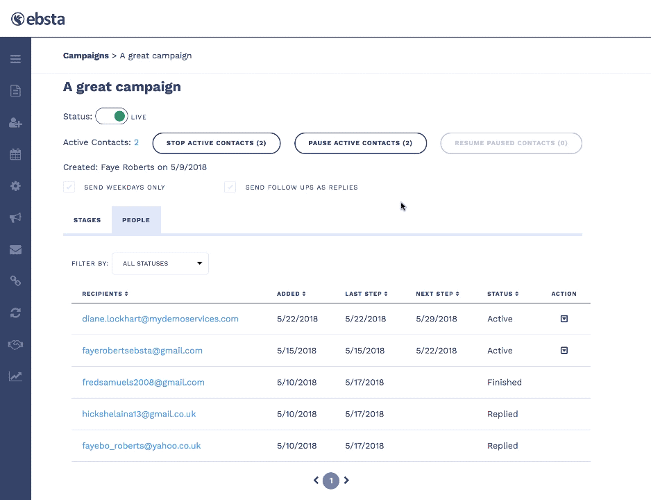This screenshot has height=500, width=651.
Task: Toggle Send Weekdays Only checkbox
Action: [69, 187]
